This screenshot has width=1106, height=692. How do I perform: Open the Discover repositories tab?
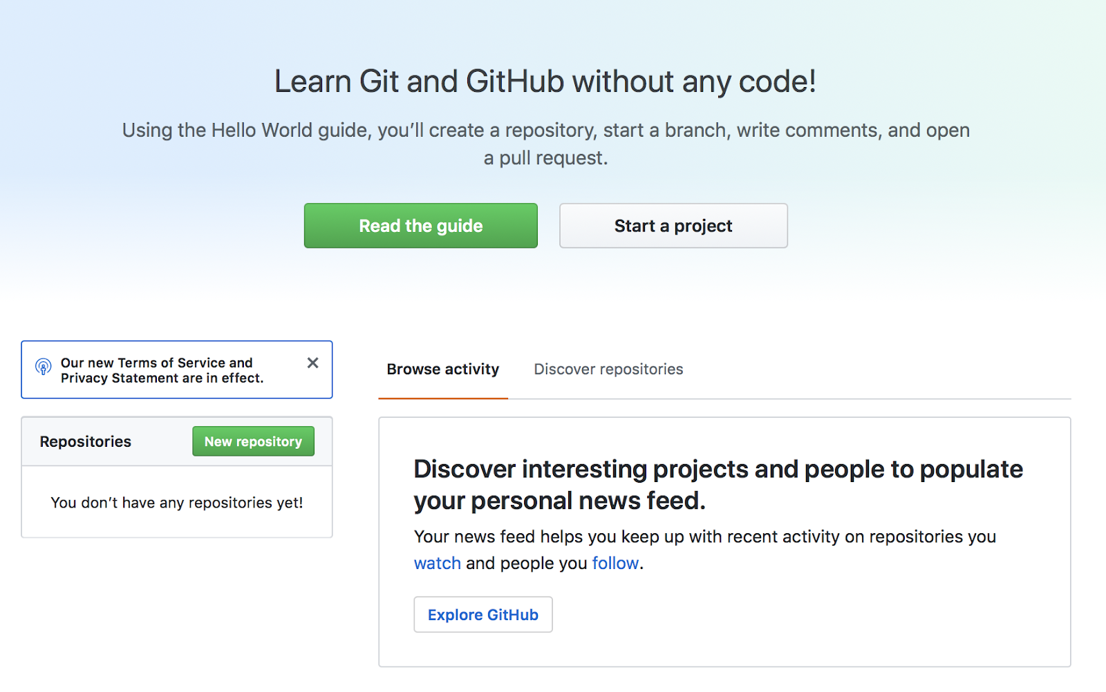click(608, 369)
